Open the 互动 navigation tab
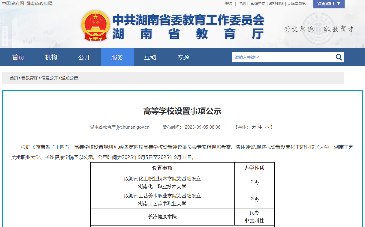The width and height of the screenshot is (365, 227). [x=150, y=57]
